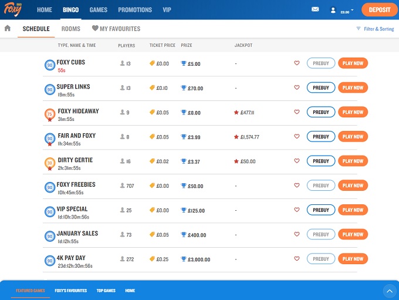Image resolution: width=399 pixels, height=300 pixels.
Task: Select the Featured Games footer tab
Action: [x=31, y=291]
